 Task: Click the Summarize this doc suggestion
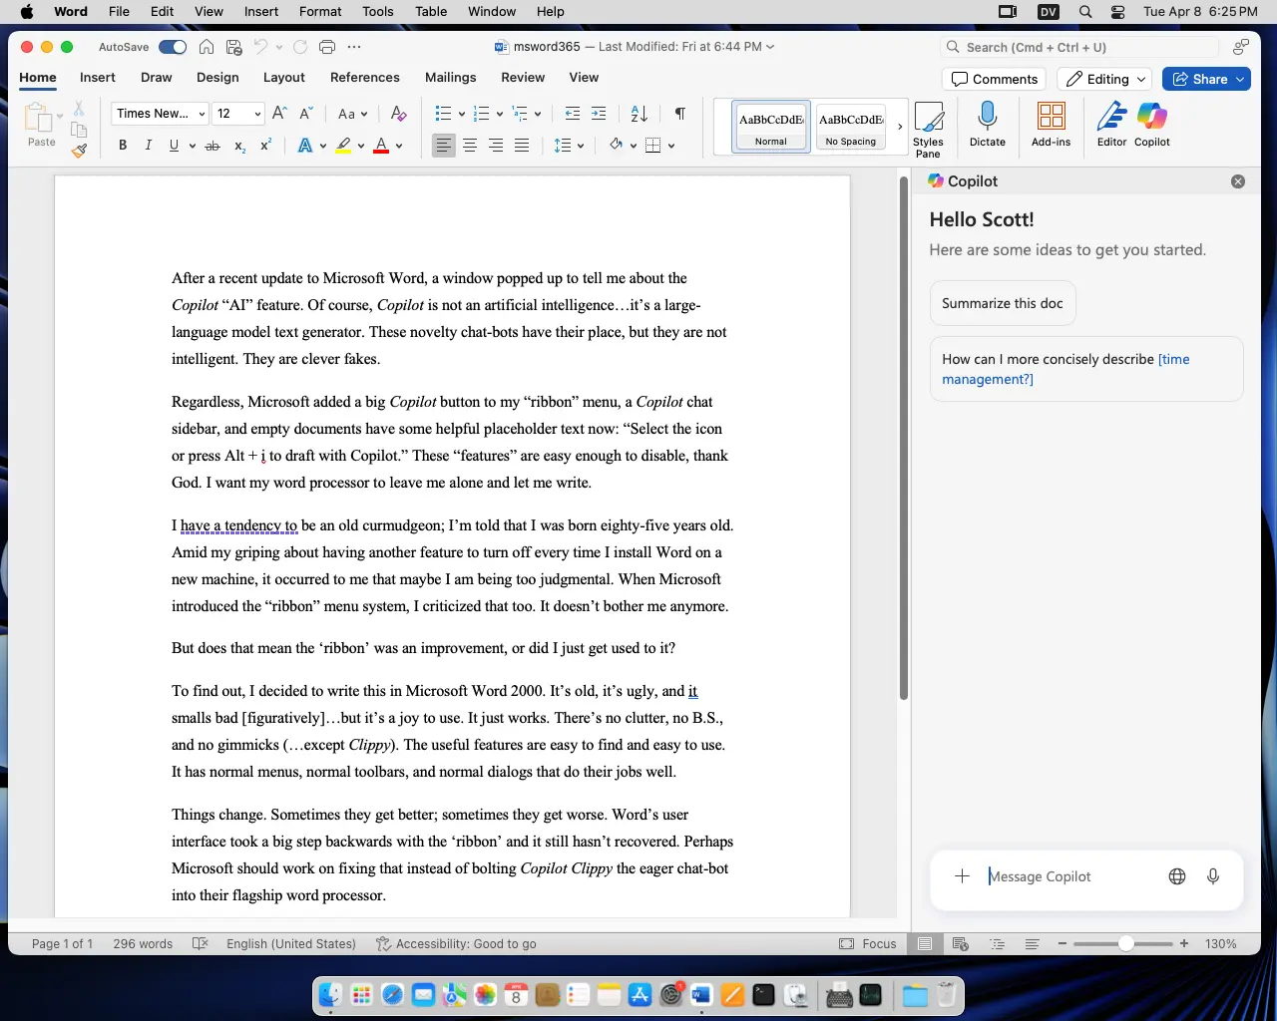pyautogui.click(x=1002, y=303)
